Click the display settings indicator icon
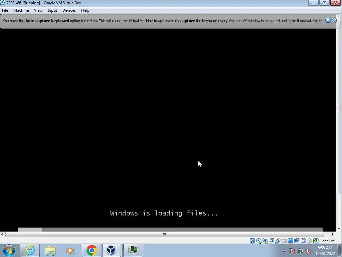 pyautogui.click(x=290, y=241)
